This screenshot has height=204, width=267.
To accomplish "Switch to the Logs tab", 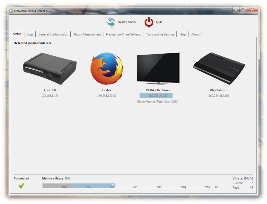I will pos(30,34).
